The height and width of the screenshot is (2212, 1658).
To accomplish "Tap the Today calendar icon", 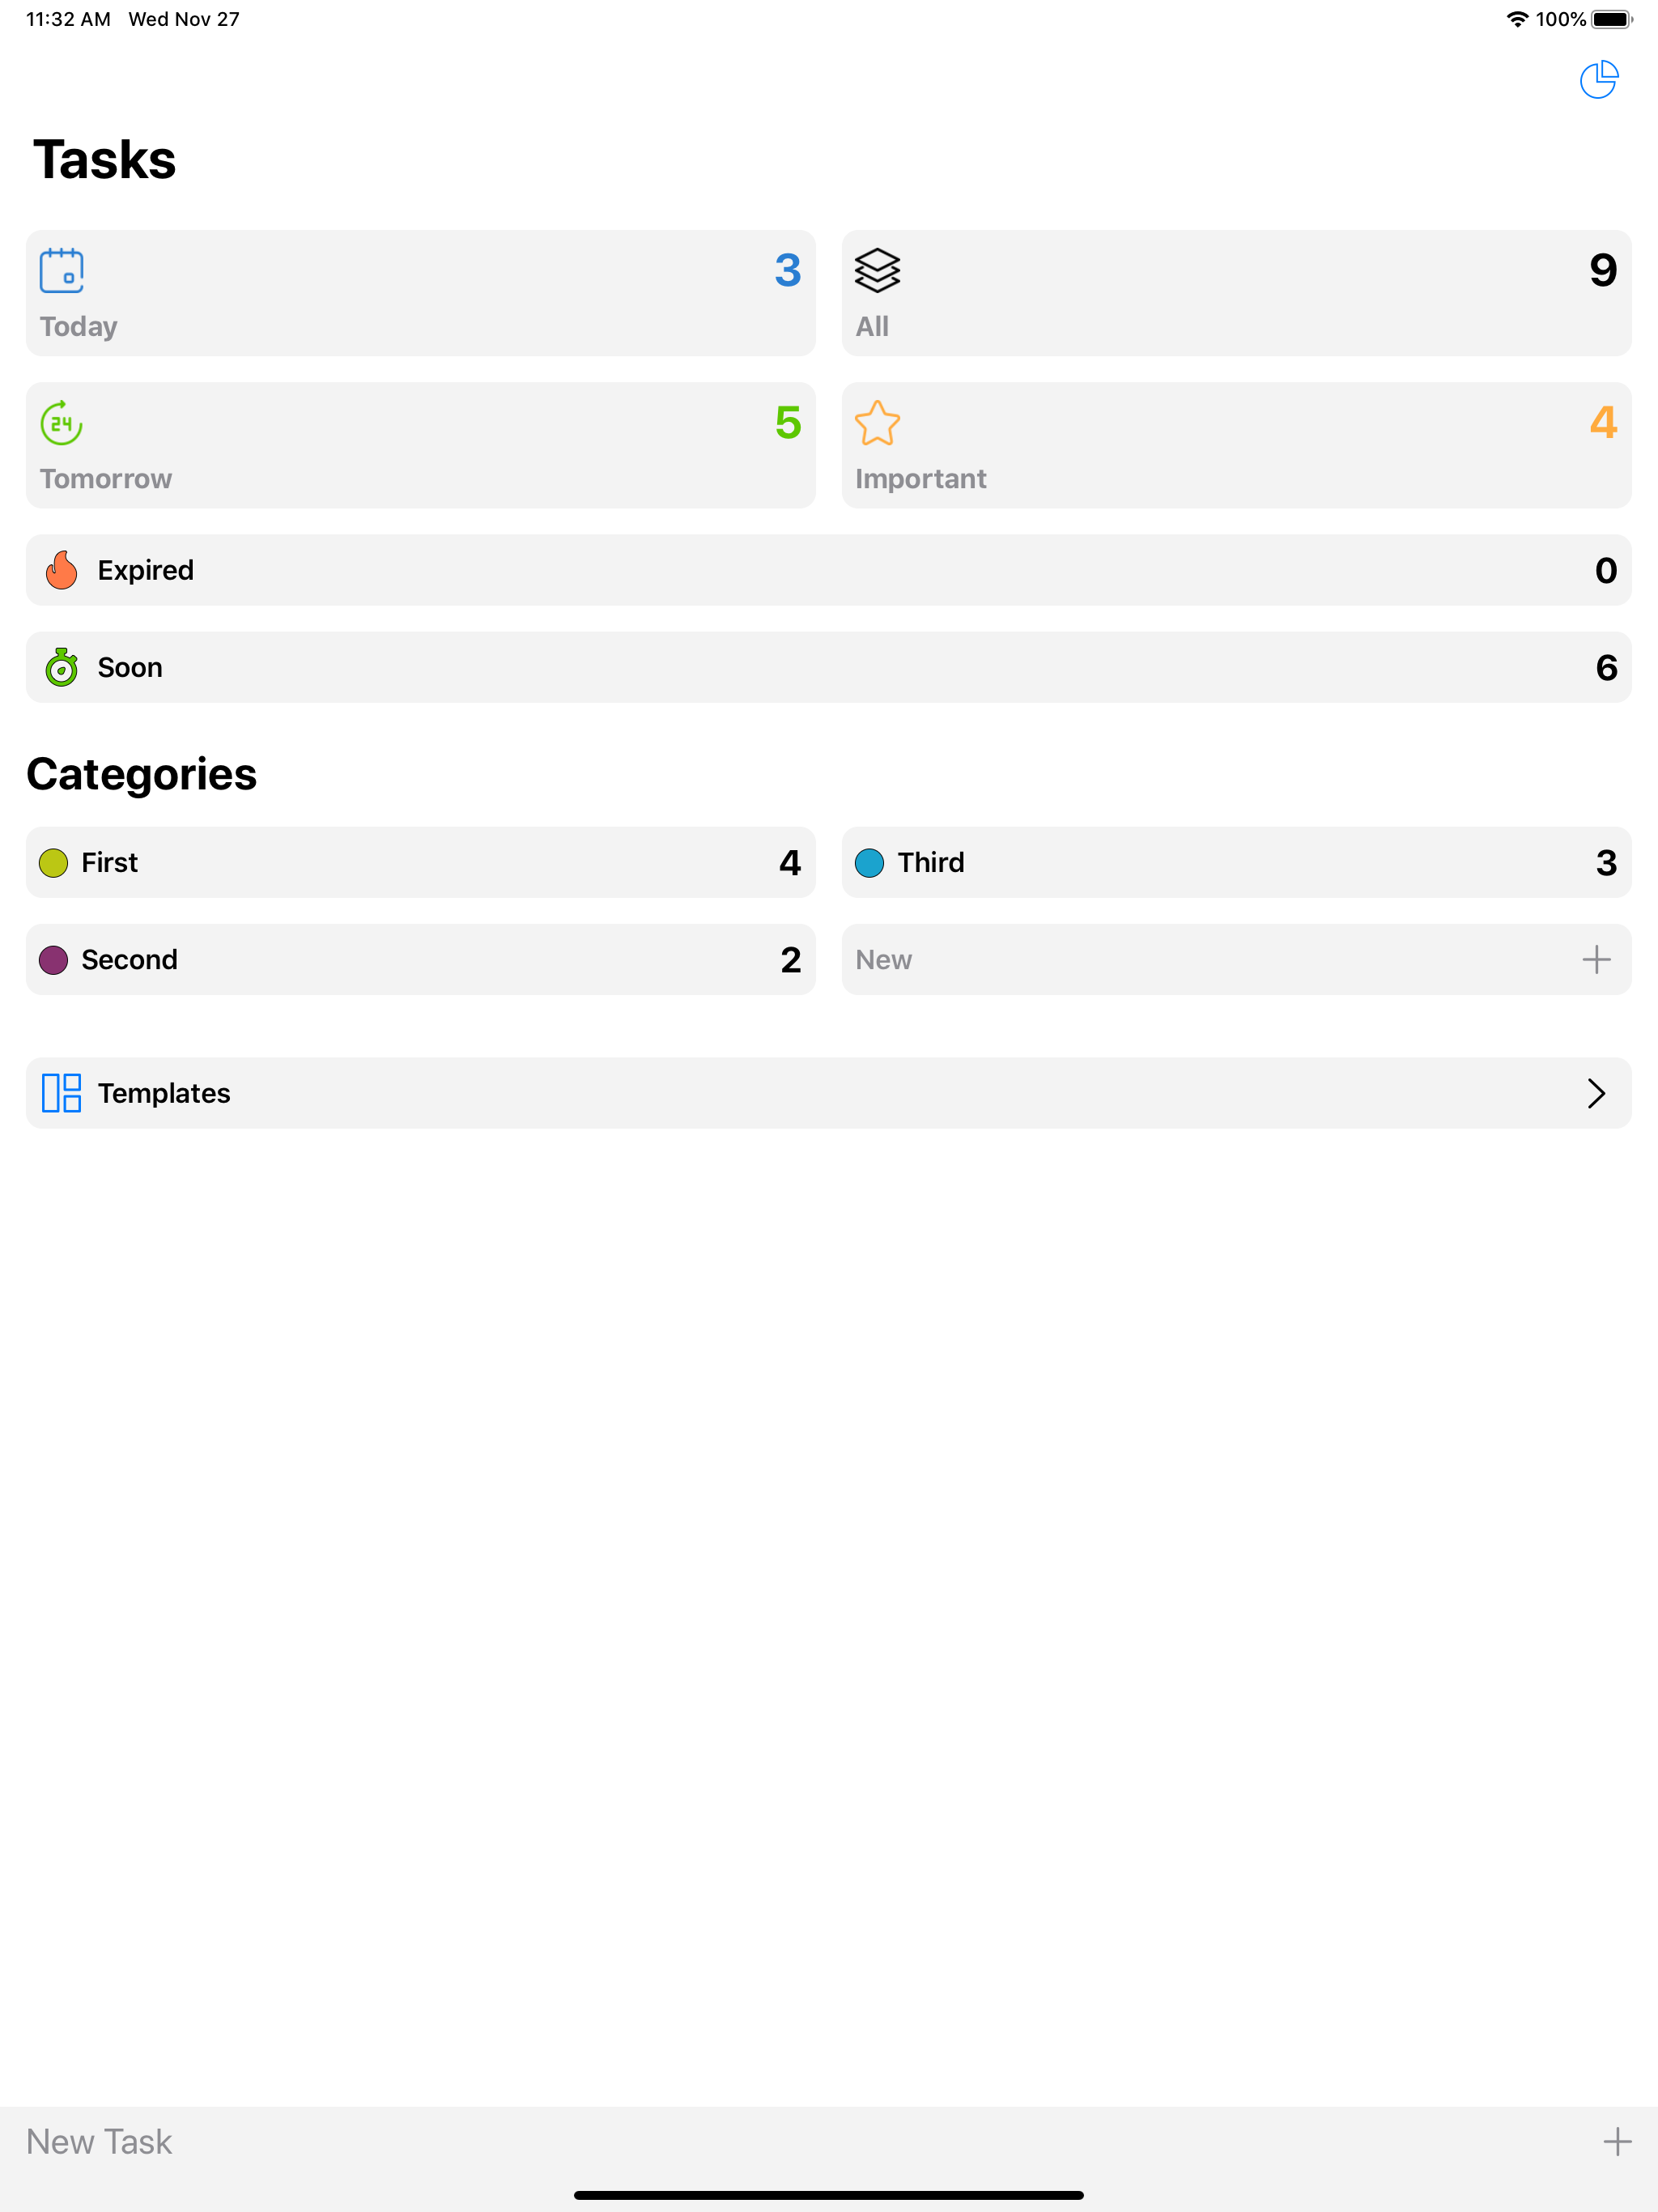I will click(x=61, y=271).
